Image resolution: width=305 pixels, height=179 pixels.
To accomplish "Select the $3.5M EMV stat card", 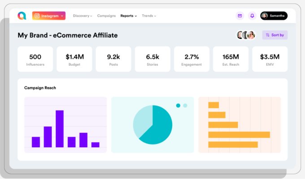I will (270, 59).
